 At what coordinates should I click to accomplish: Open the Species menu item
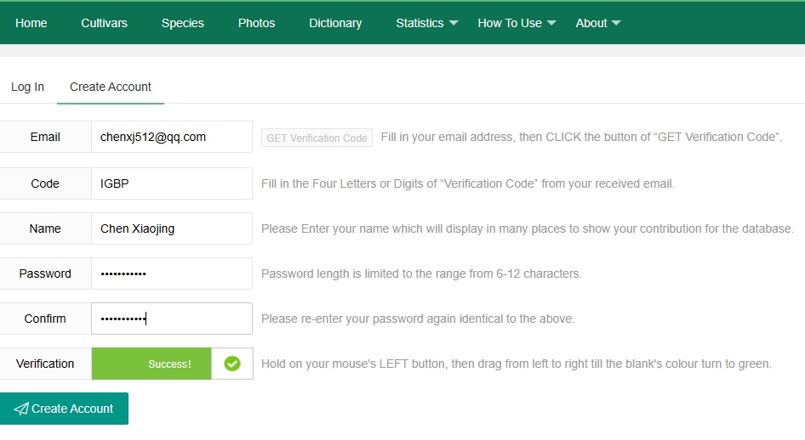[x=182, y=23]
